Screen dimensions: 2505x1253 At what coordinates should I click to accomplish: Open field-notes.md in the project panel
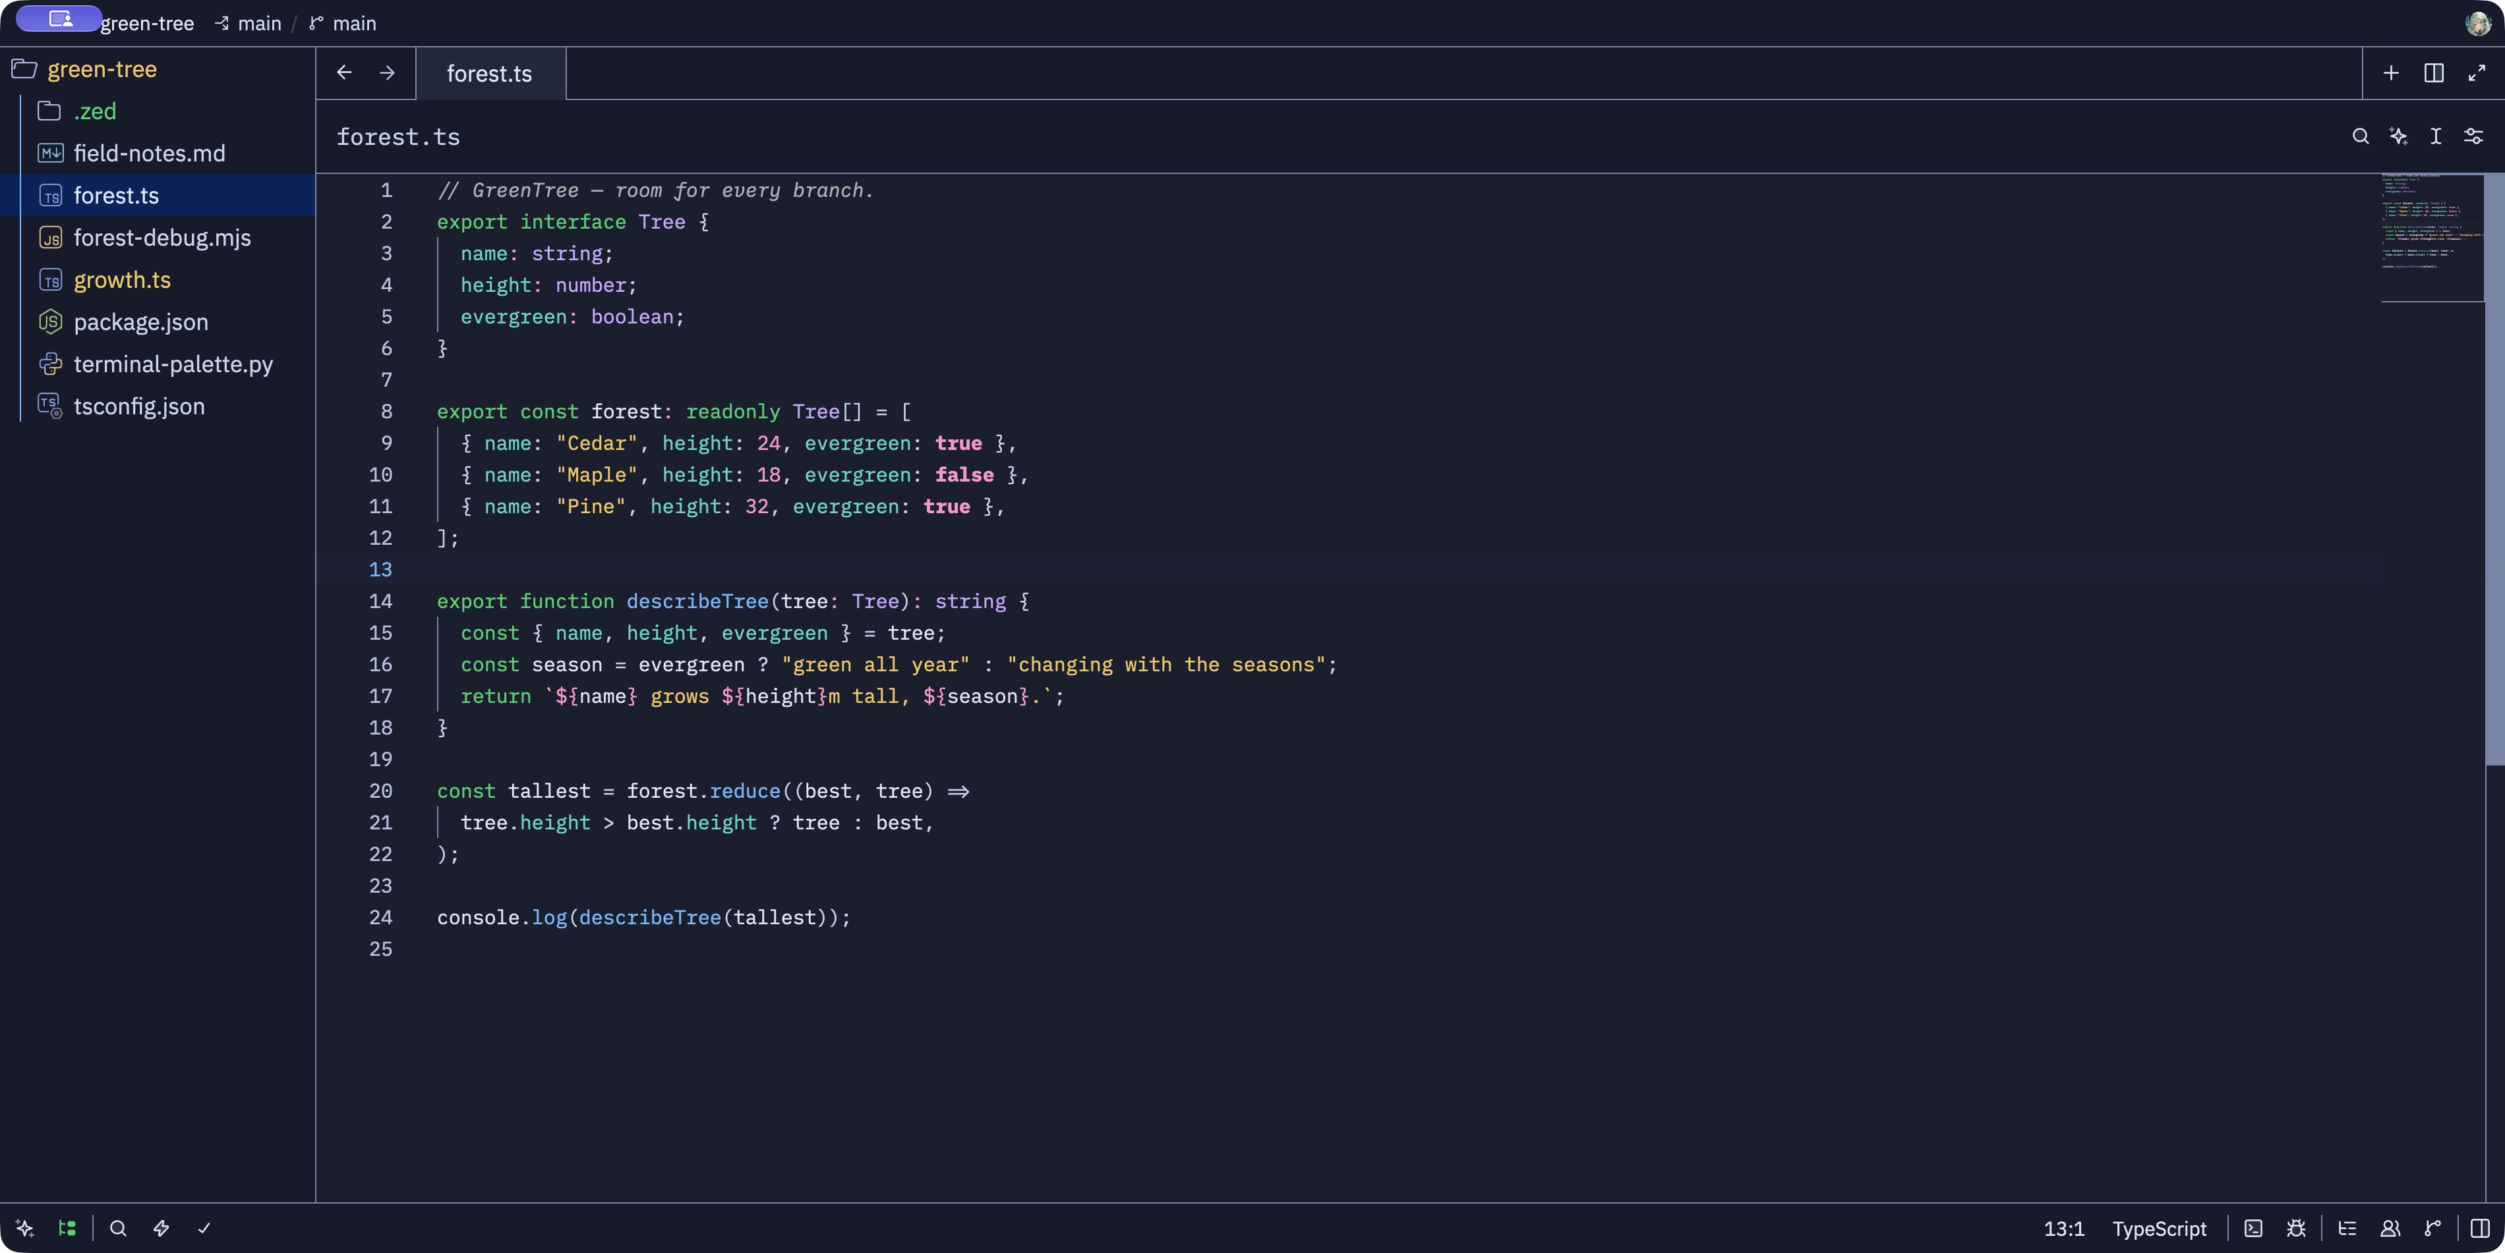pyautogui.click(x=158, y=153)
